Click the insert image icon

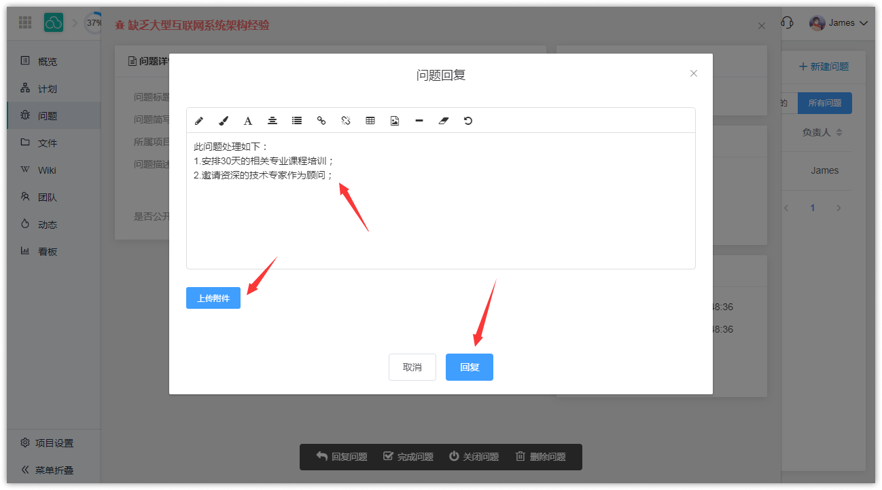tap(395, 121)
